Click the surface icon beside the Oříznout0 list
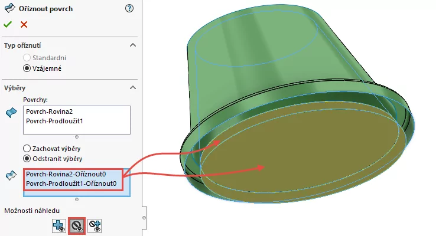 pos(11,175)
